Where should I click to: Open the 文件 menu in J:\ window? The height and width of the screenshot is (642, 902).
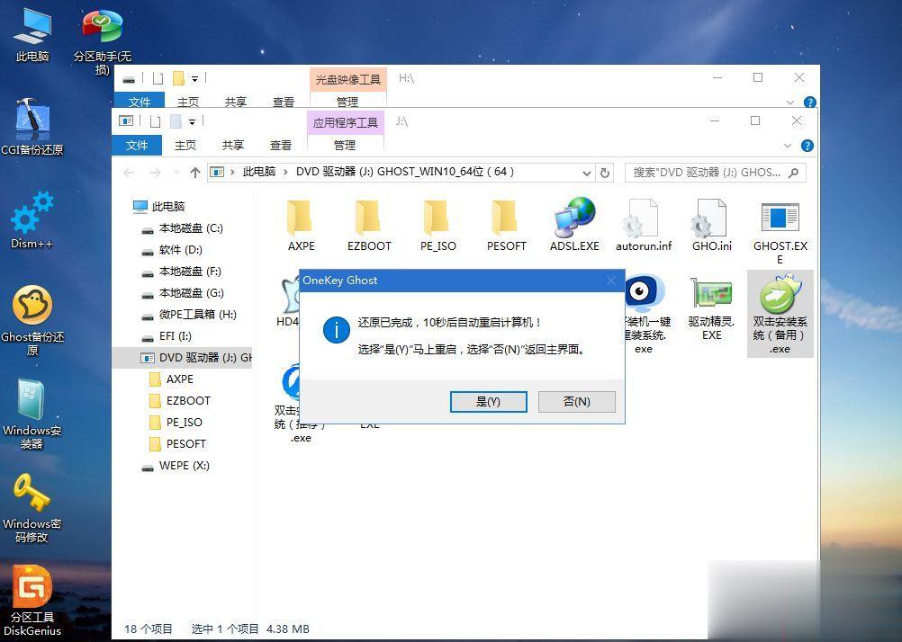tap(137, 146)
